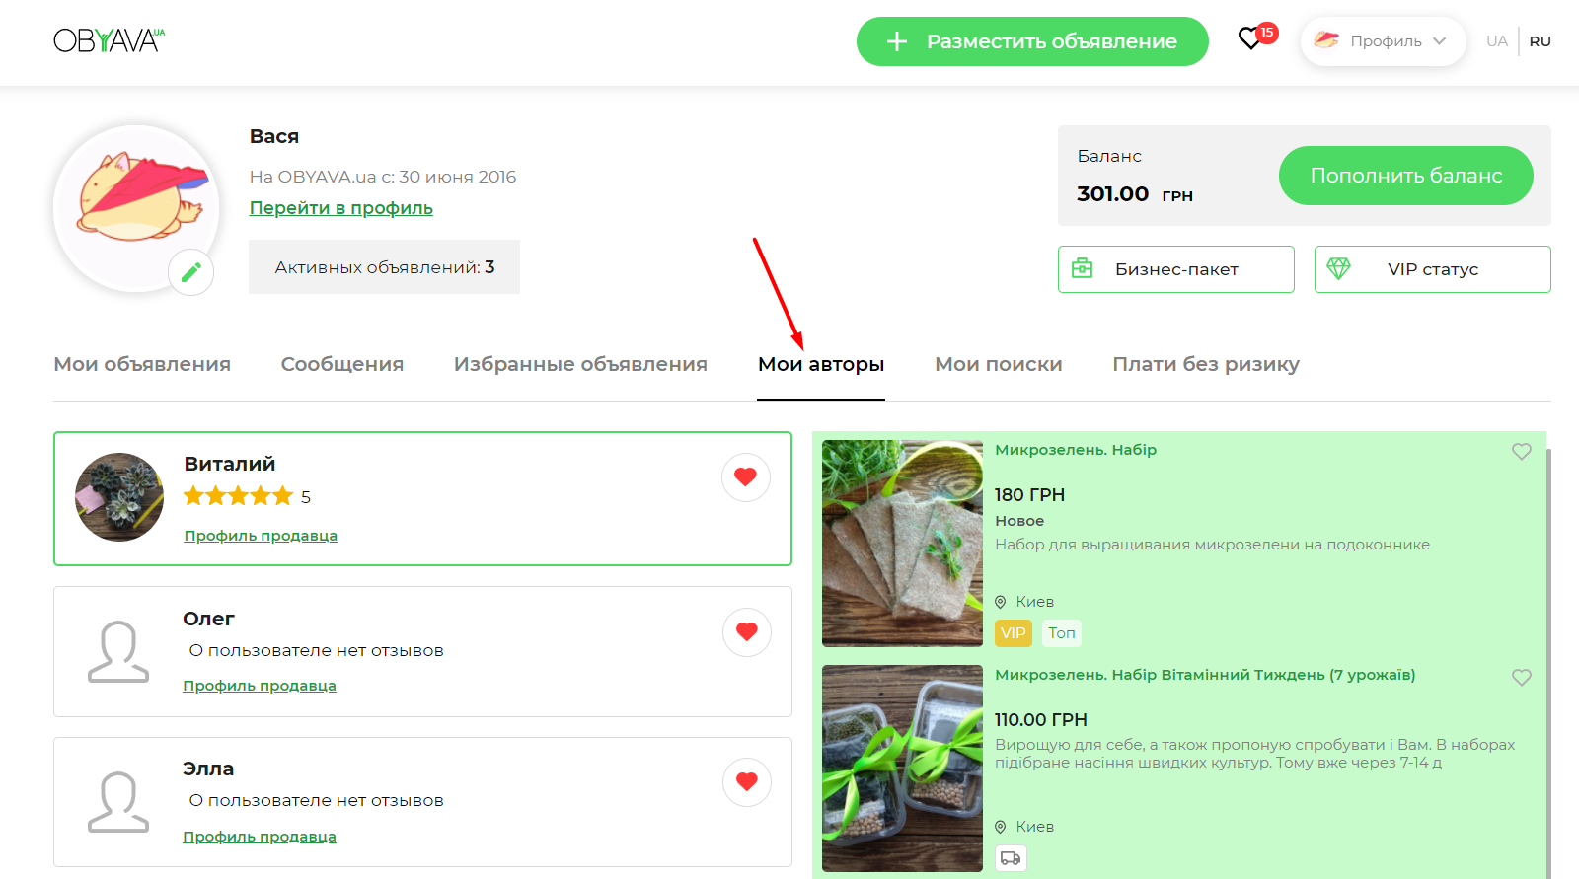The image size is (1579, 879).
Task: Click the VIP статус diamond icon
Action: coord(1338,268)
